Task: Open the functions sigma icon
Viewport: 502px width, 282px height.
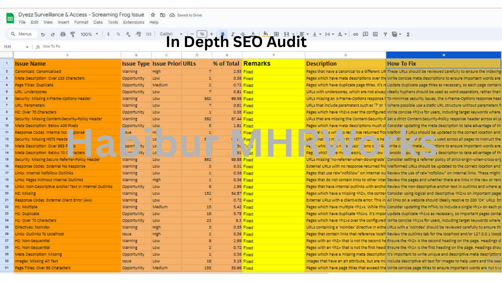Action: click(408, 34)
